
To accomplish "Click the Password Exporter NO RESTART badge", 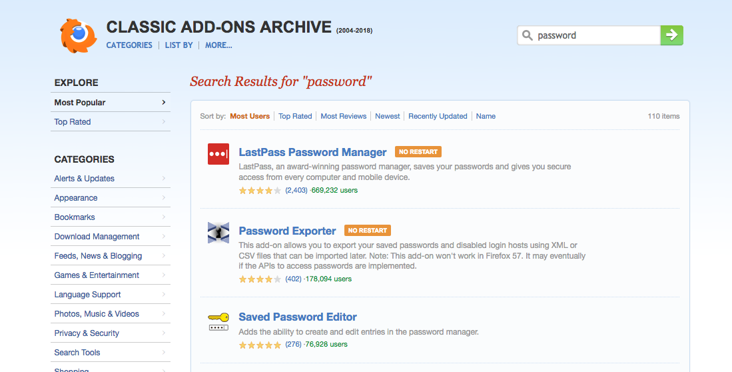I will click(x=368, y=231).
